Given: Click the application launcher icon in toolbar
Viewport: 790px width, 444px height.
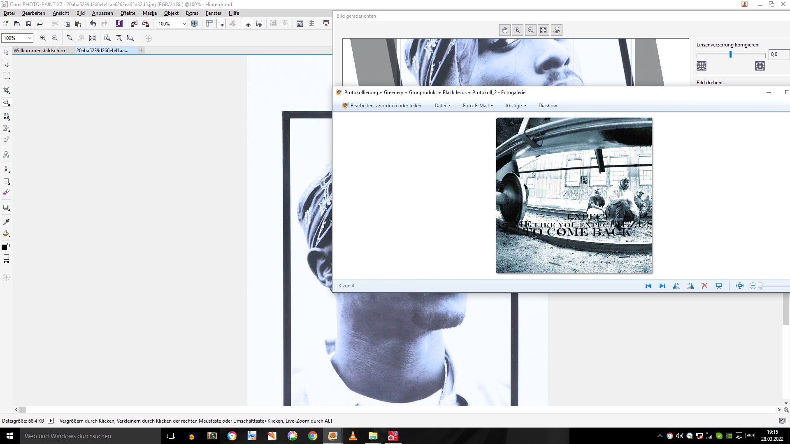Looking at the screenshot, I should (x=326, y=24).
